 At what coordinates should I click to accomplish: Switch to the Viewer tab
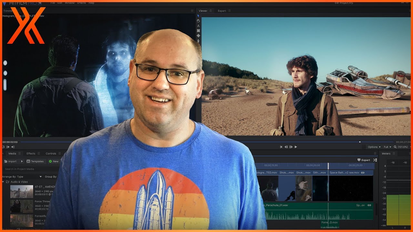[x=203, y=11]
